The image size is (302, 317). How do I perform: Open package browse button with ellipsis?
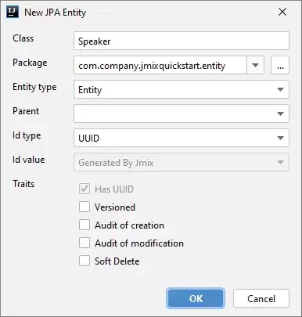click(x=280, y=65)
